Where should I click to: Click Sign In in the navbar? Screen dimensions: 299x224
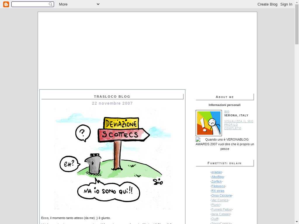click(286, 4)
